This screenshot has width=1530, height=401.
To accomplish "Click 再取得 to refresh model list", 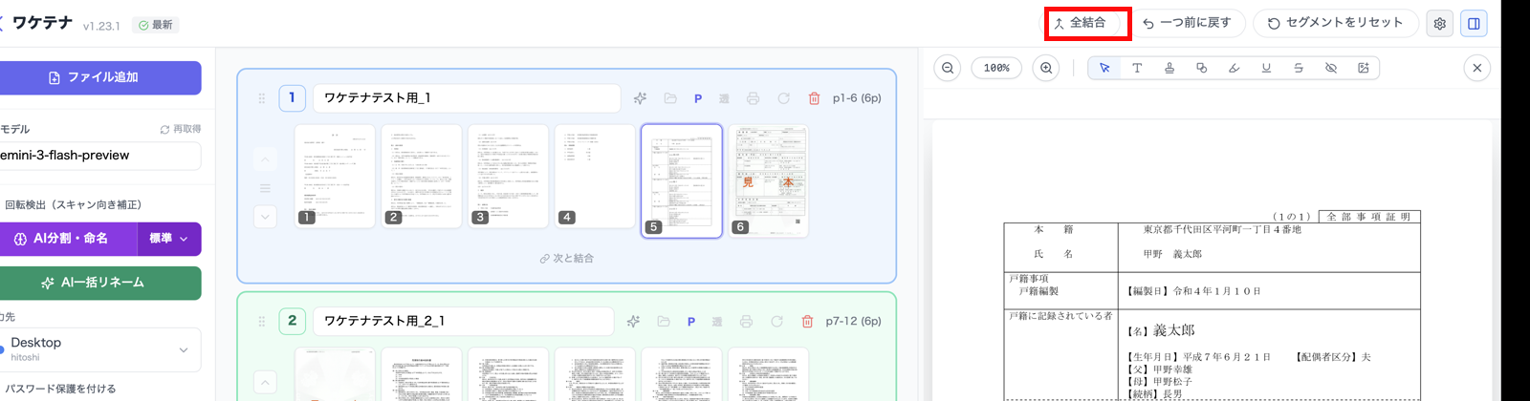I will [181, 129].
